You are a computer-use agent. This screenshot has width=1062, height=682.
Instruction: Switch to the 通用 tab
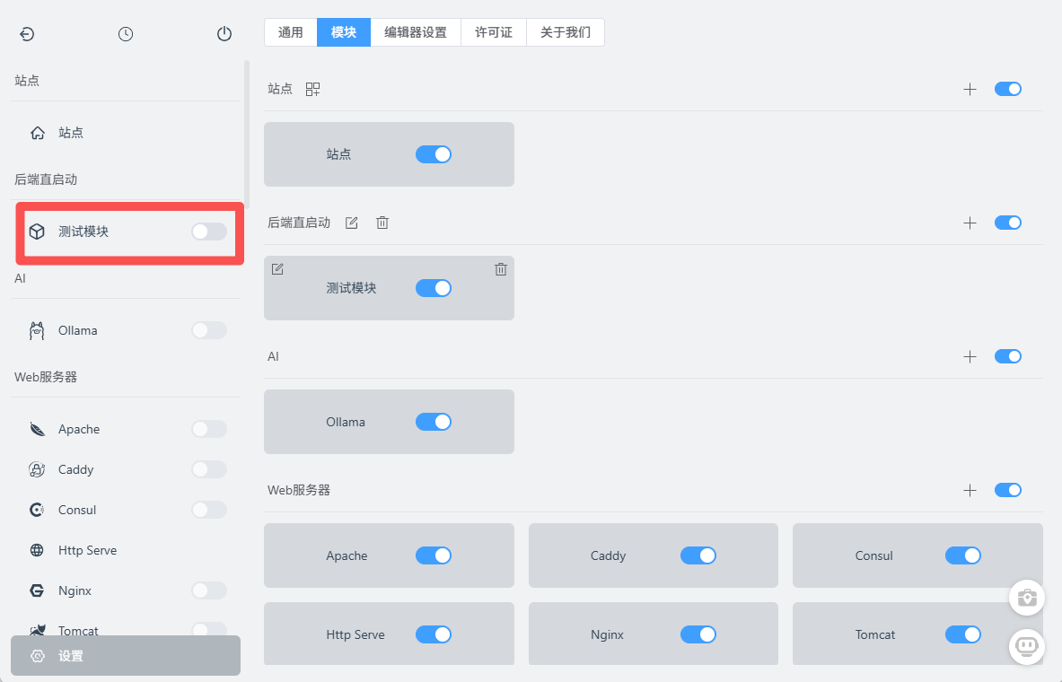click(290, 31)
